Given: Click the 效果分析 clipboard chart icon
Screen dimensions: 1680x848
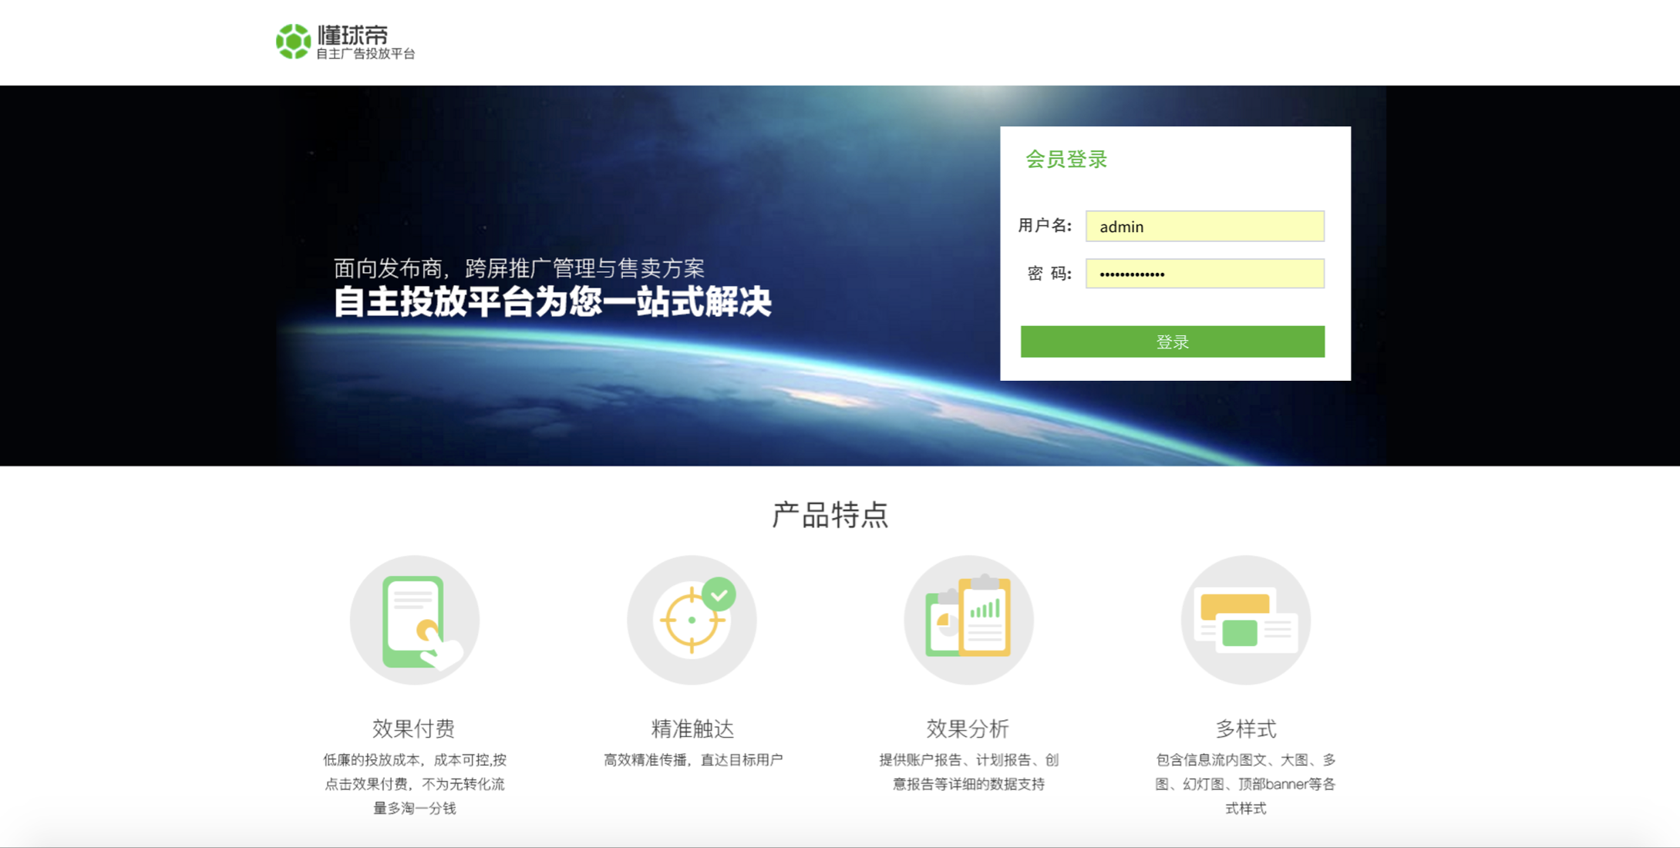Looking at the screenshot, I should tap(968, 620).
